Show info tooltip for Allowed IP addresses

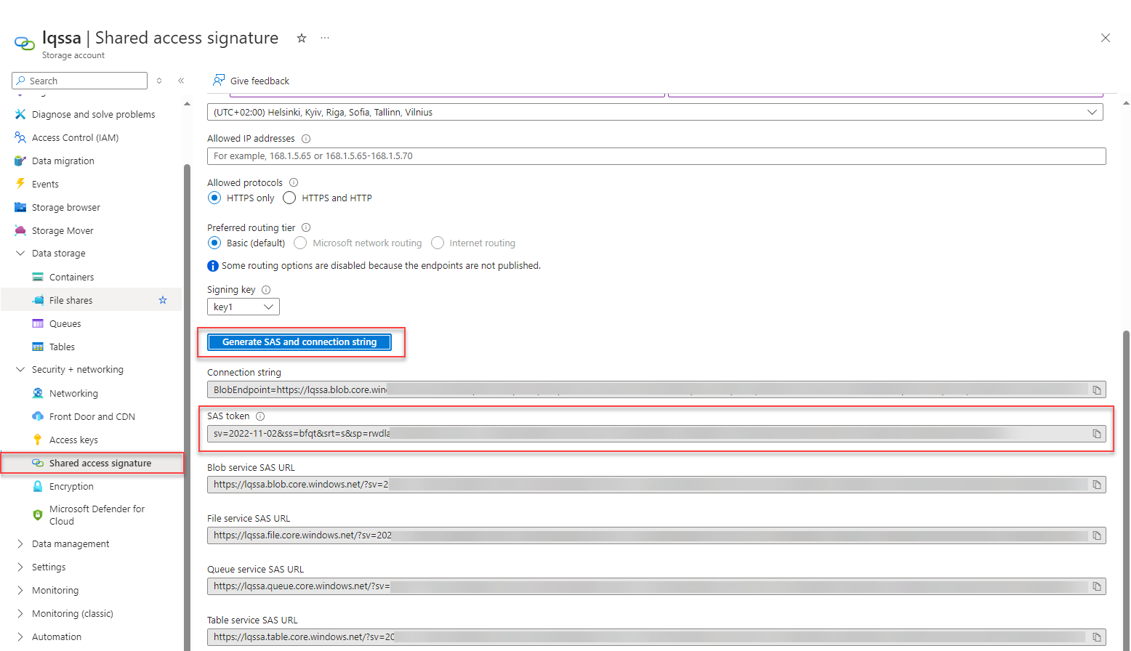point(306,139)
